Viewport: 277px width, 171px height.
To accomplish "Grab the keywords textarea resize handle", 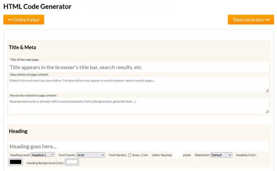I will pyautogui.click(x=267, y=112).
